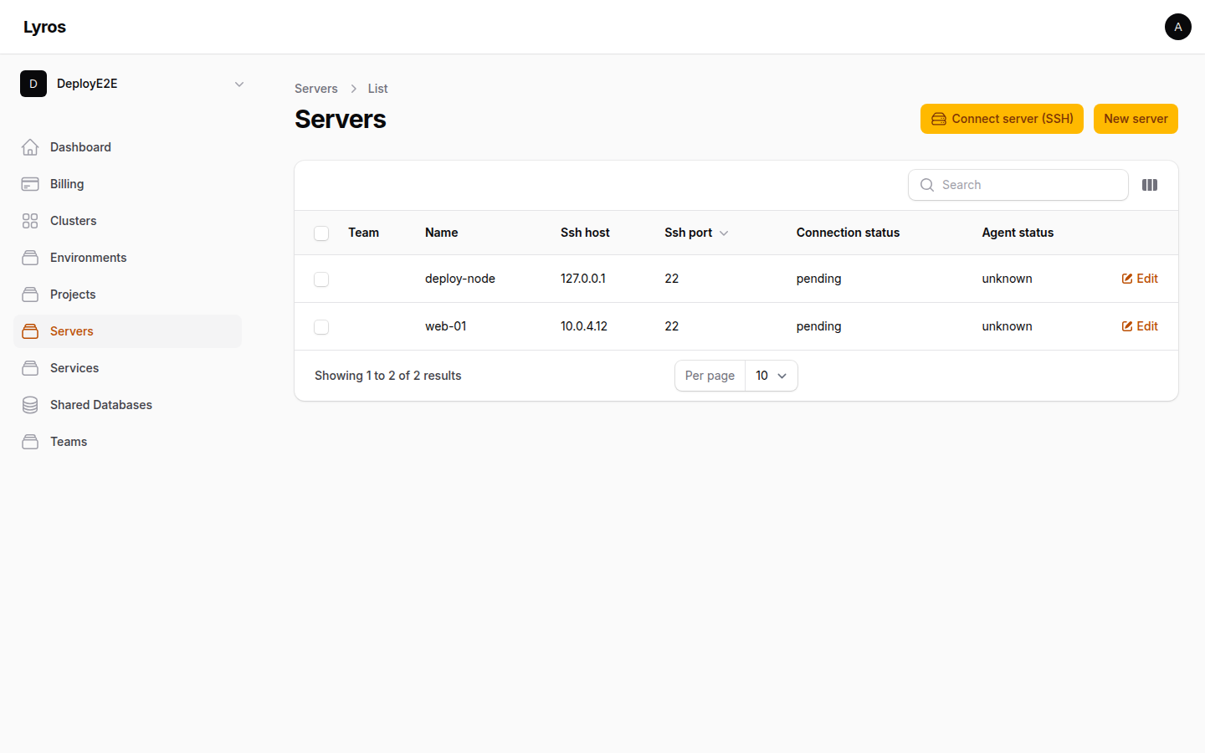The height and width of the screenshot is (753, 1205).
Task: Open the per page dropdown
Action: pyautogui.click(x=771, y=376)
